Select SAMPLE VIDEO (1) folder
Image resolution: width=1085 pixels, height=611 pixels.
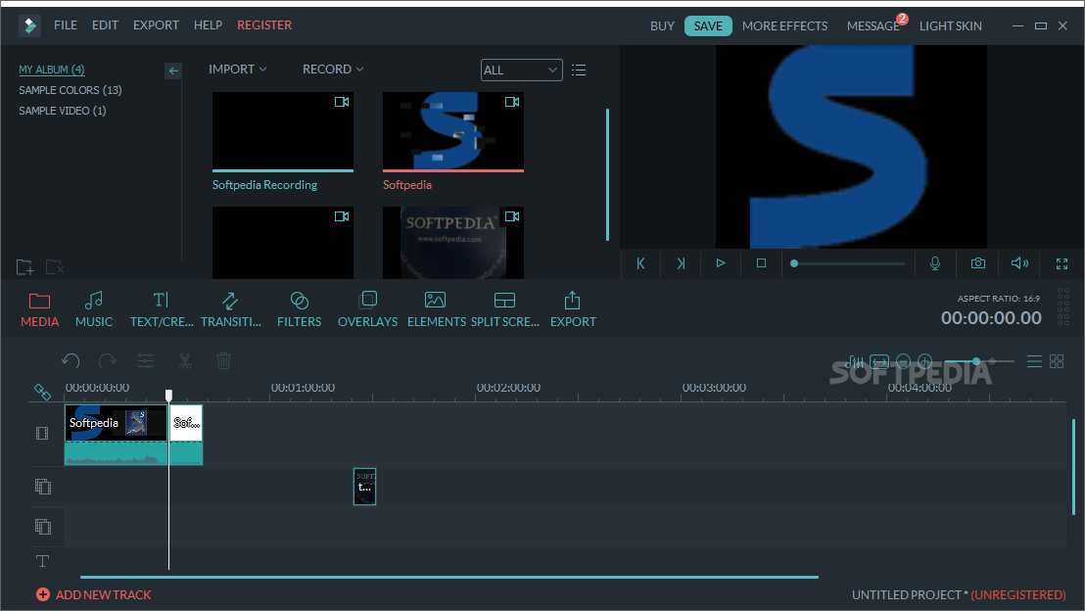63,111
